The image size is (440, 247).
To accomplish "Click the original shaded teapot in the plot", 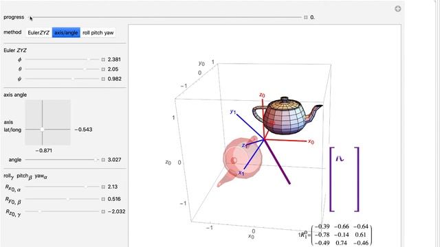I will [287, 116].
